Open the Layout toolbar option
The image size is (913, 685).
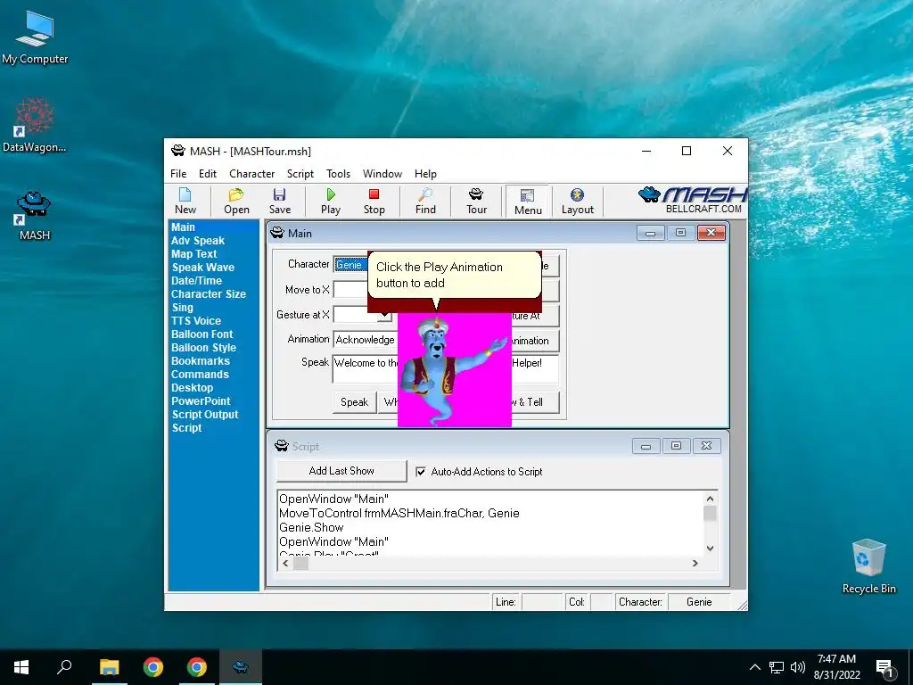pos(577,201)
